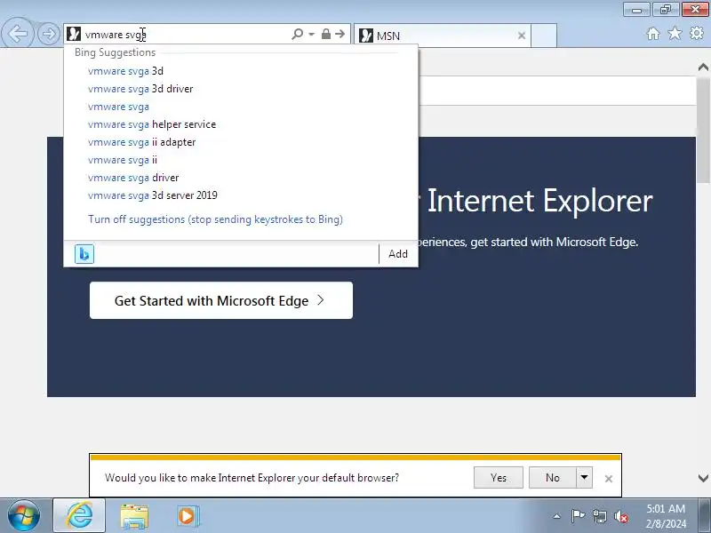Close the MSN tab
The image size is (711, 533).
[x=522, y=36]
